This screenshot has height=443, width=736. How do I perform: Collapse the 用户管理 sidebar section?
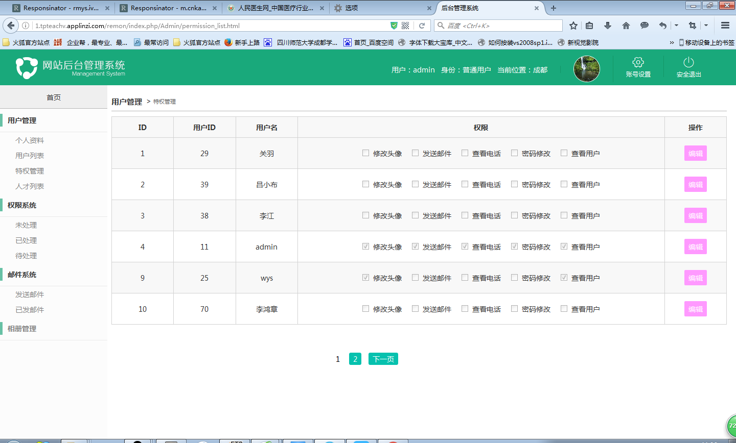tap(22, 120)
